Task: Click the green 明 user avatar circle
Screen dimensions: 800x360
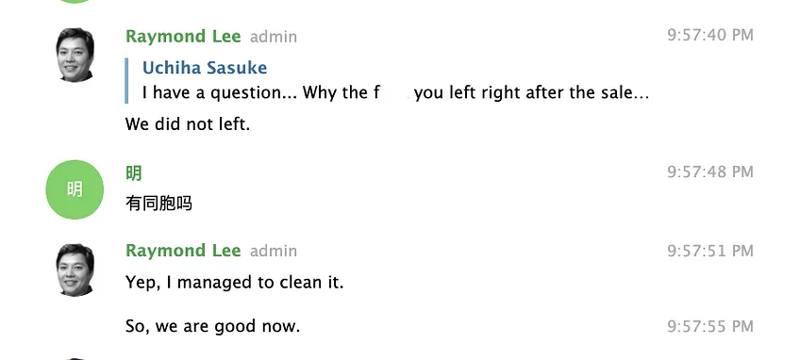Action: (75, 189)
